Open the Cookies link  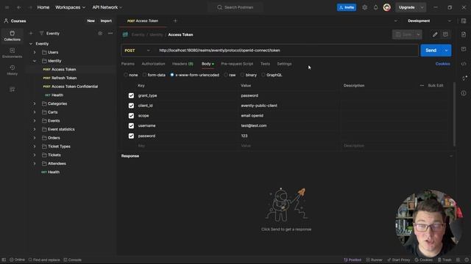(443, 64)
